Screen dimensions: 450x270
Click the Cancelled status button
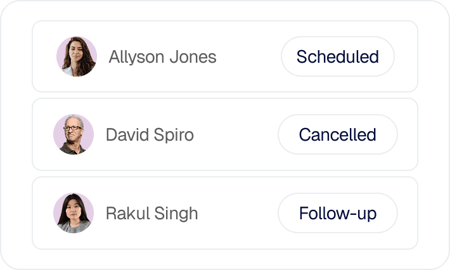tap(337, 134)
